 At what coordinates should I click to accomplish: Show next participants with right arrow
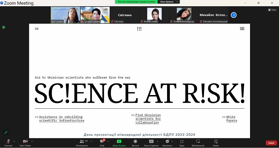(x=234, y=15)
